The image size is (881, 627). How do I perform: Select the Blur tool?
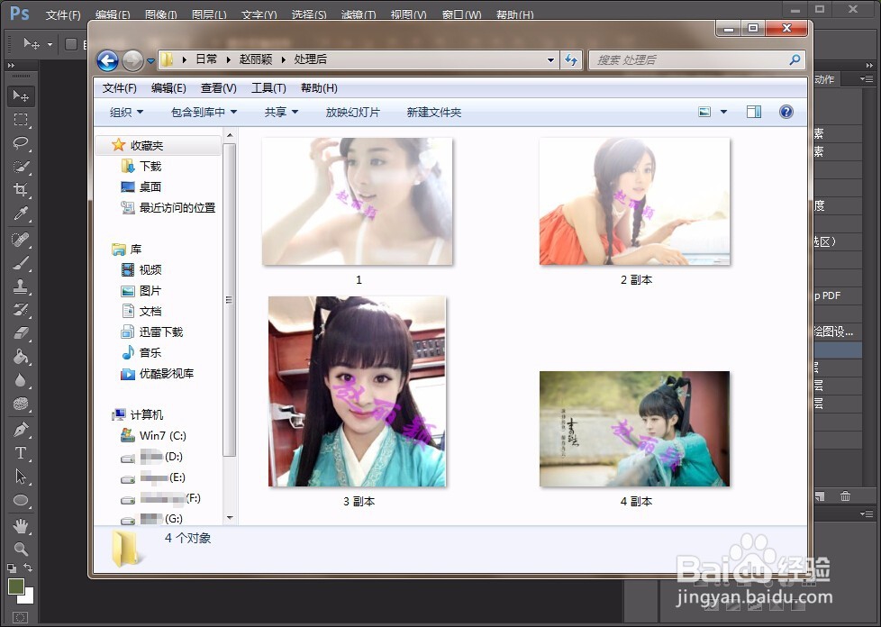click(21, 380)
